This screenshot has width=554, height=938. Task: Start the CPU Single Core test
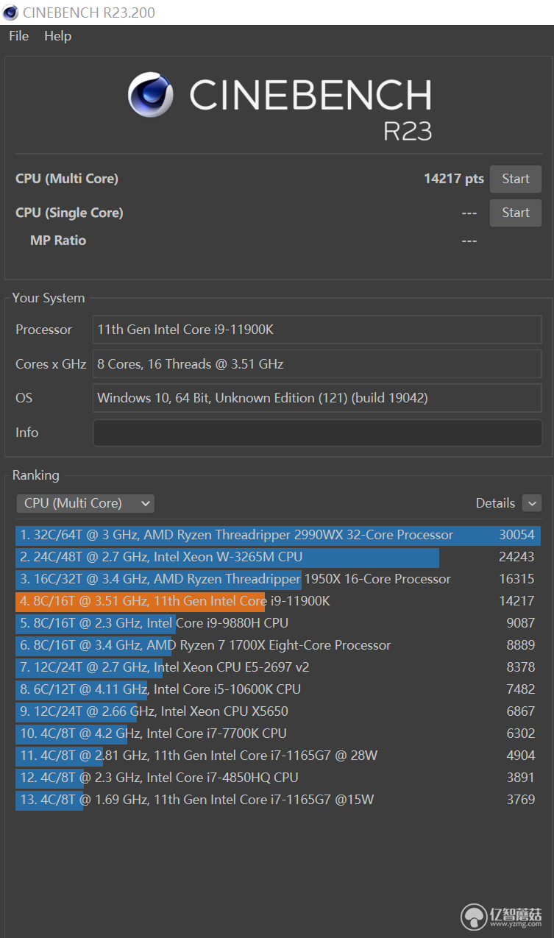(x=516, y=213)
